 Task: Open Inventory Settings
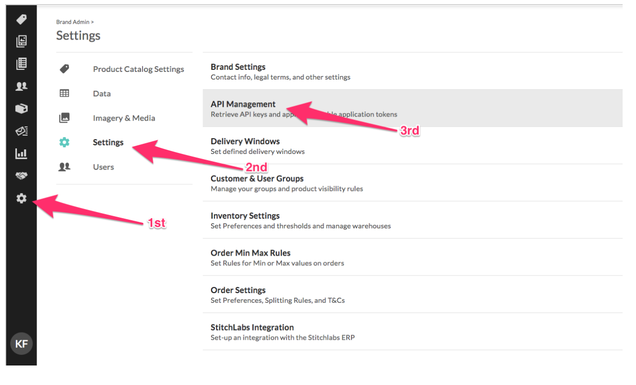click(x=413, y=220)
